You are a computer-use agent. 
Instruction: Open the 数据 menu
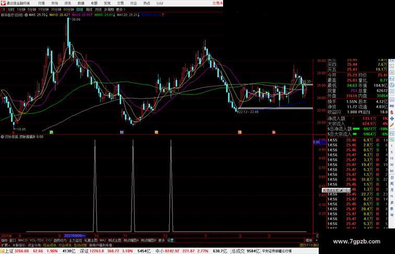coord(81,3)
